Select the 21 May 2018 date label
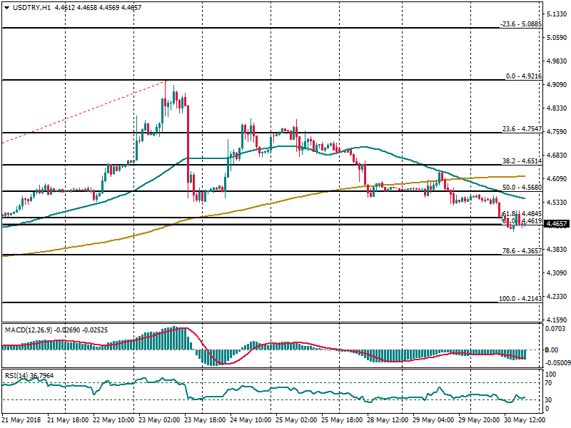571x428 pixels. click(x=20, y=420)
